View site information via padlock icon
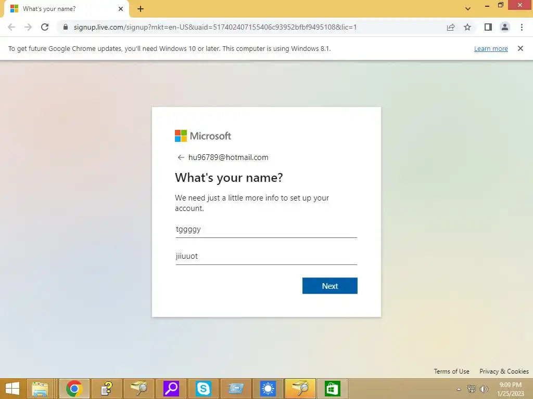 66,27
